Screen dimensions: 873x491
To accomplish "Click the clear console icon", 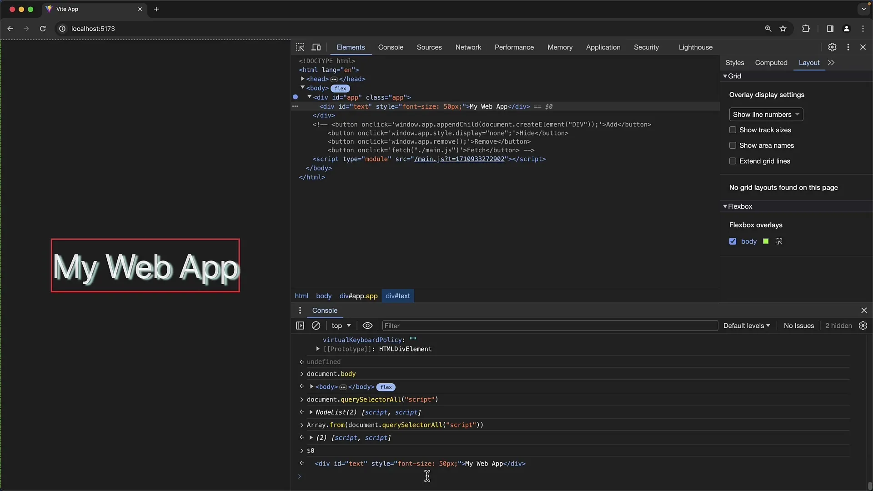I will (316, 326).
